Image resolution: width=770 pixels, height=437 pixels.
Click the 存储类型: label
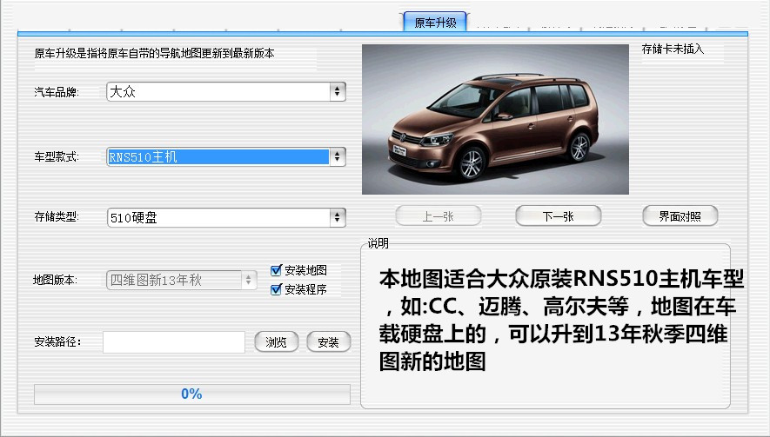57,217
